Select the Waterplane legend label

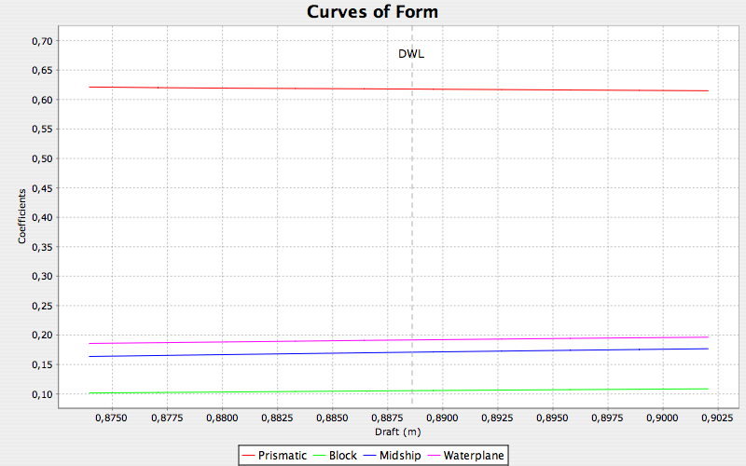pos(475,455)
